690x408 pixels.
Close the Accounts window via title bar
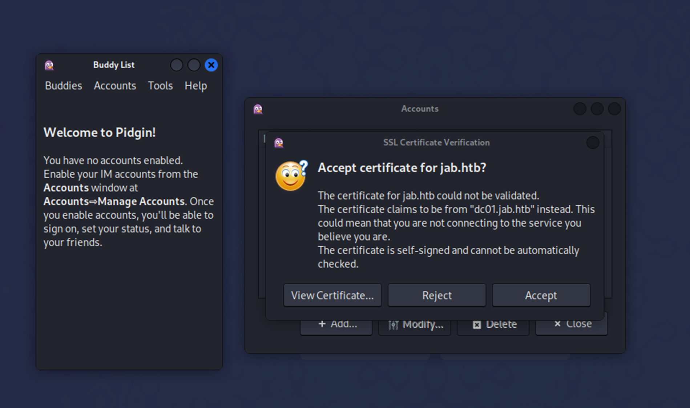tap(614, 109)
